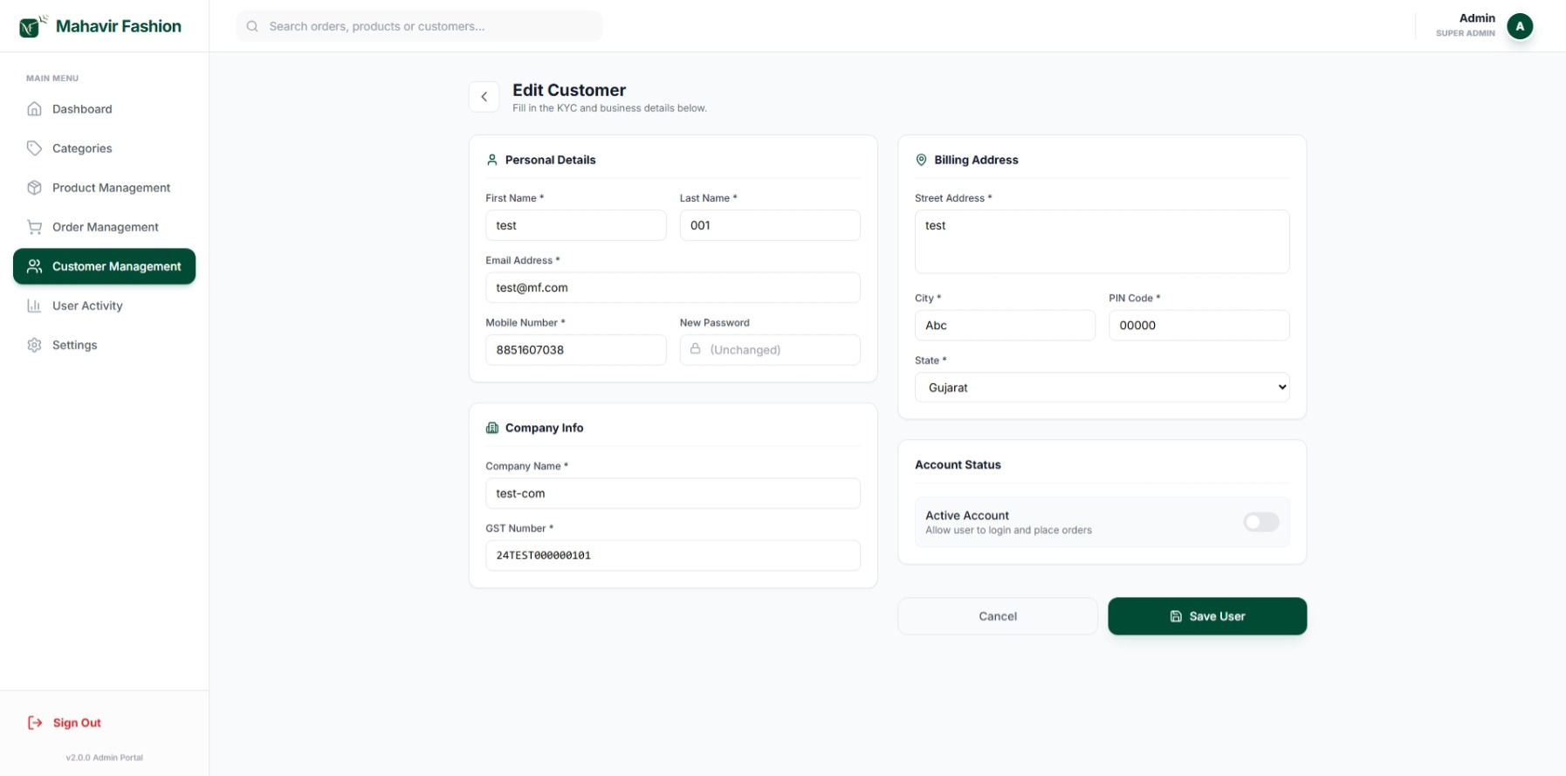Click the back arrow beside Edit Customer
Image resolution: width=1566 pixels, height=776 pixels.
tap(484, 97)
